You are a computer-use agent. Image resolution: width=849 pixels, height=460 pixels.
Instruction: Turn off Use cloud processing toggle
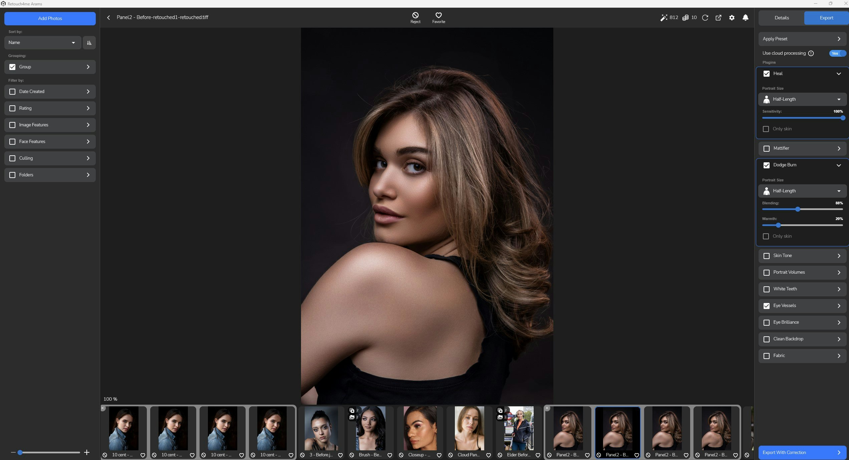coord(837,53)
